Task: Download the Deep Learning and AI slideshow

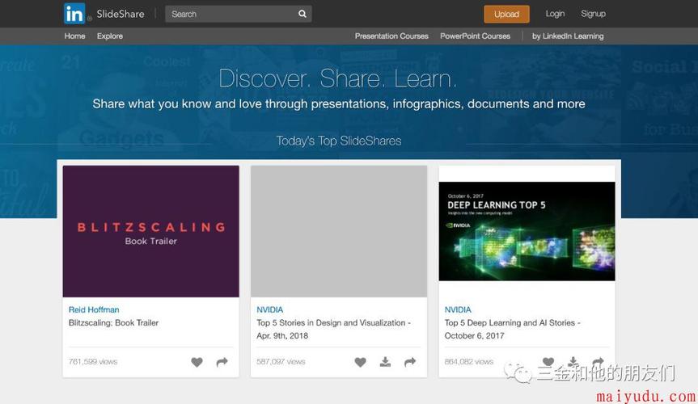Action: pos(573,361)
